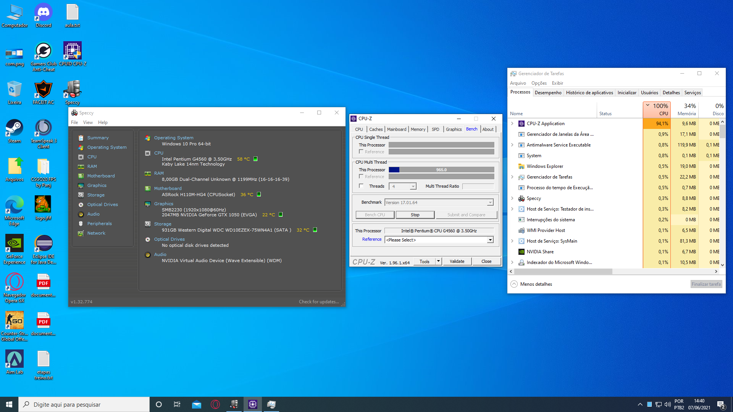
Task: Open the GeForce Experience desktop icon
Action: coord(15,249)
